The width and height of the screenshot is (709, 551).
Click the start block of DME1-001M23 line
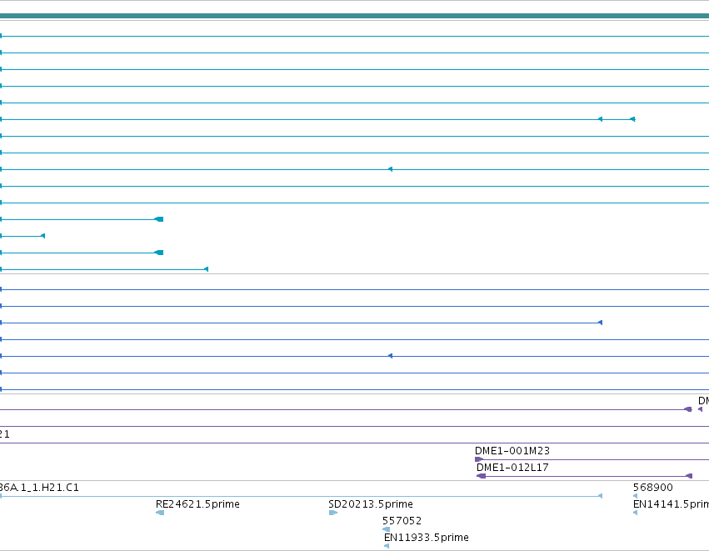coord(479,459)
